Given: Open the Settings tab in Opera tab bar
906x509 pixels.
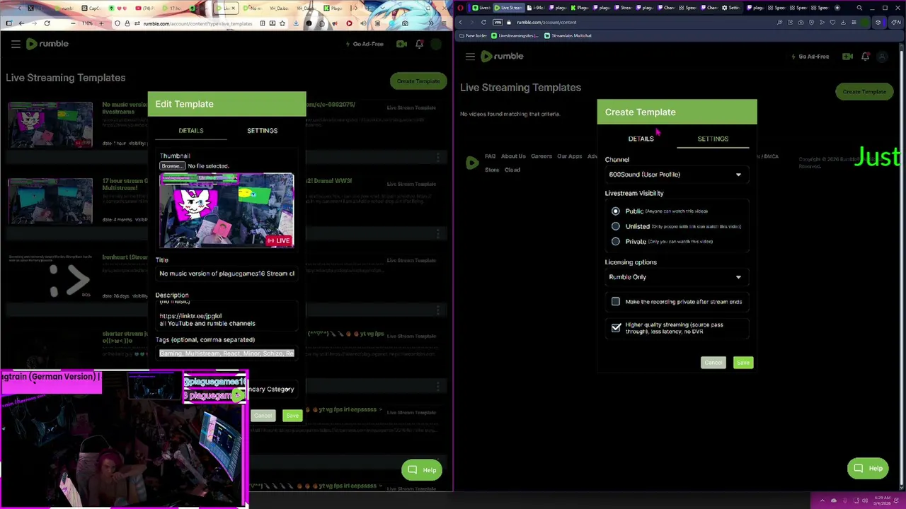Looking at the screenshot, I should pyautogui.click(x=733, y=8).
